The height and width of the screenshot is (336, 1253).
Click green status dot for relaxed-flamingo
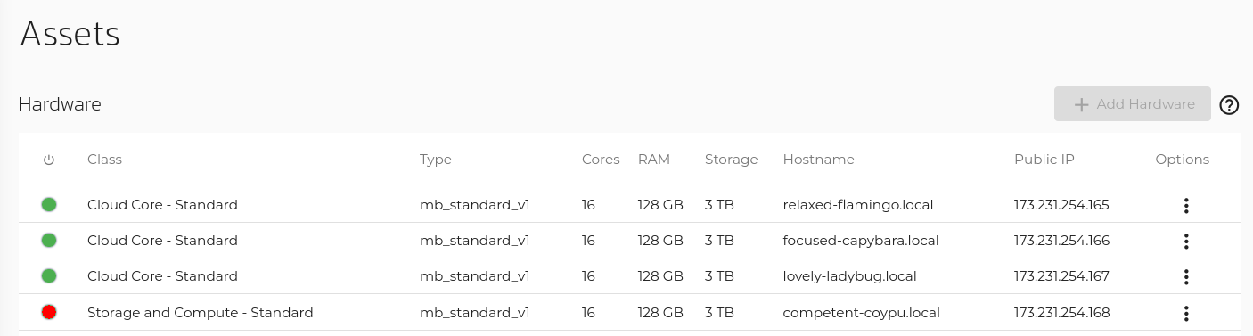(x=49, y=205)
